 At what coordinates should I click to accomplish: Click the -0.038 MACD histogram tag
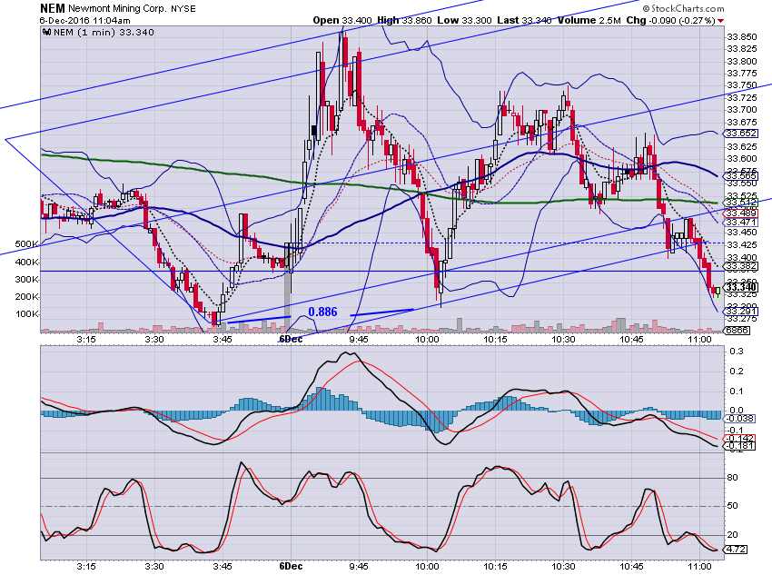point(740,419)
